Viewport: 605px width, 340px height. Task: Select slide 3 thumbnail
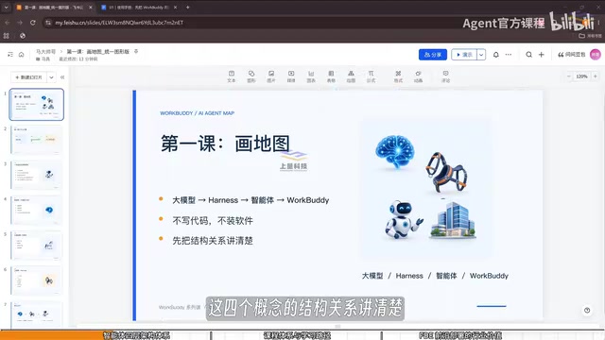coord(37,175)
